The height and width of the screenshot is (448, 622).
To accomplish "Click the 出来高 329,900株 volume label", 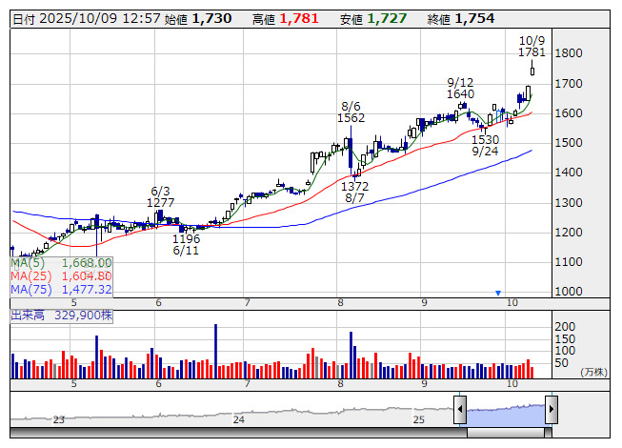I will coord(62,316).
